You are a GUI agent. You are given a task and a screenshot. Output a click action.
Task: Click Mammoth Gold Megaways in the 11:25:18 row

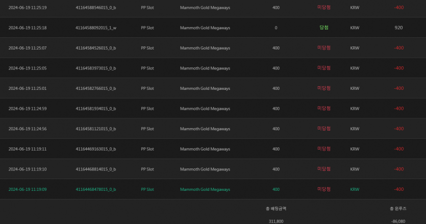pos(205,28)
